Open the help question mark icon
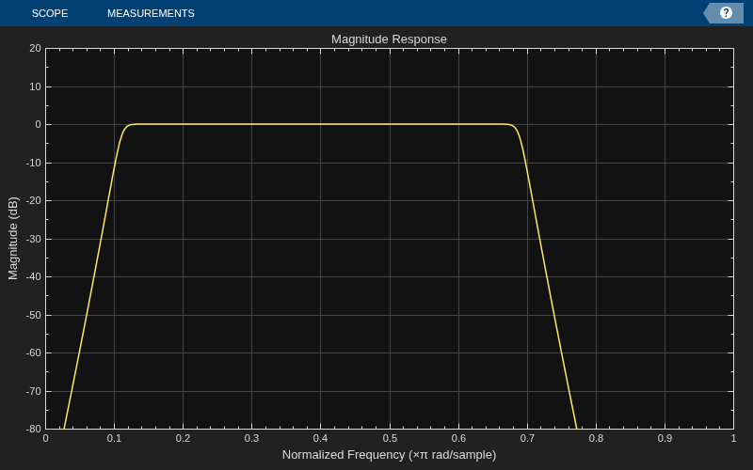 pyautogui.click(x=725, y=13)
